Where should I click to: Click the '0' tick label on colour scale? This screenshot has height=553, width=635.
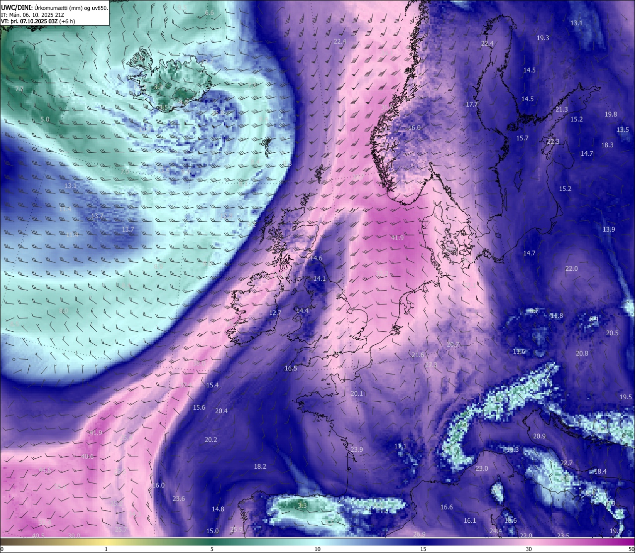[1, 549]
